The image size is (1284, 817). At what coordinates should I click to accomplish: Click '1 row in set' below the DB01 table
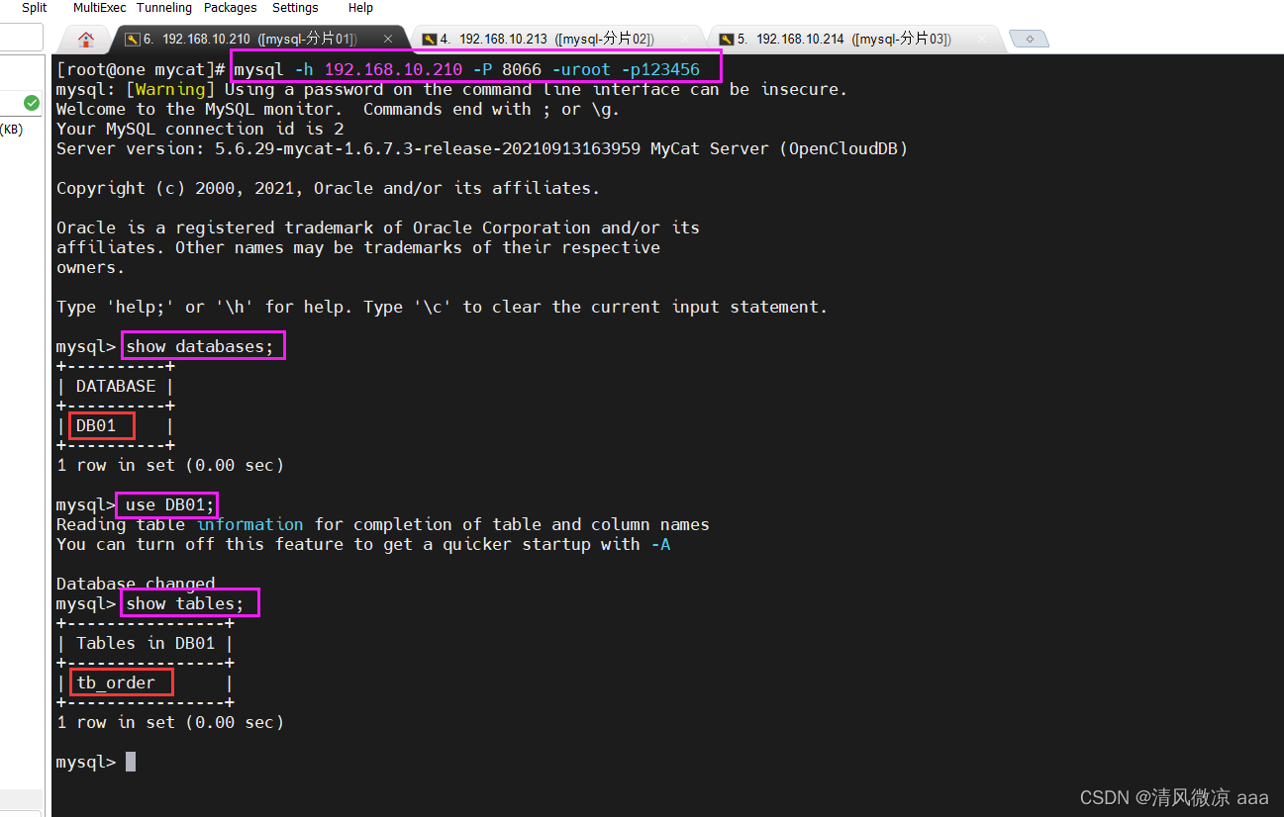(x=170, y=465)
